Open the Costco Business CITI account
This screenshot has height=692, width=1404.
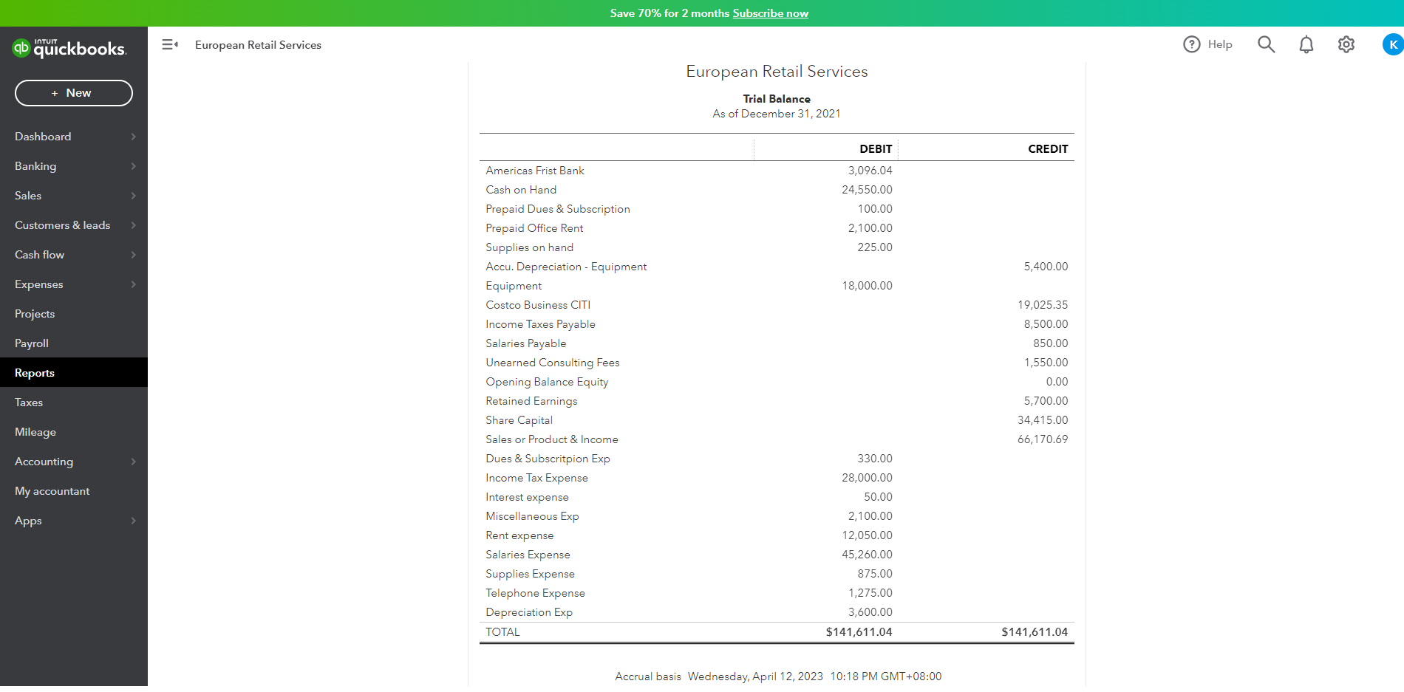(538, 305)
